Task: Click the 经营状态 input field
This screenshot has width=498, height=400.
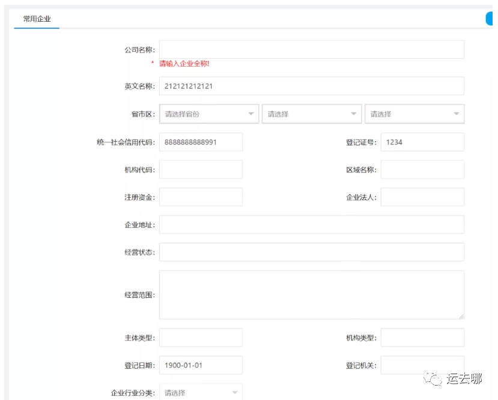Action: 311,252
